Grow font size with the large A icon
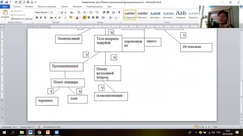Viewport: 243px width, 136px height. tap(62, 12)
